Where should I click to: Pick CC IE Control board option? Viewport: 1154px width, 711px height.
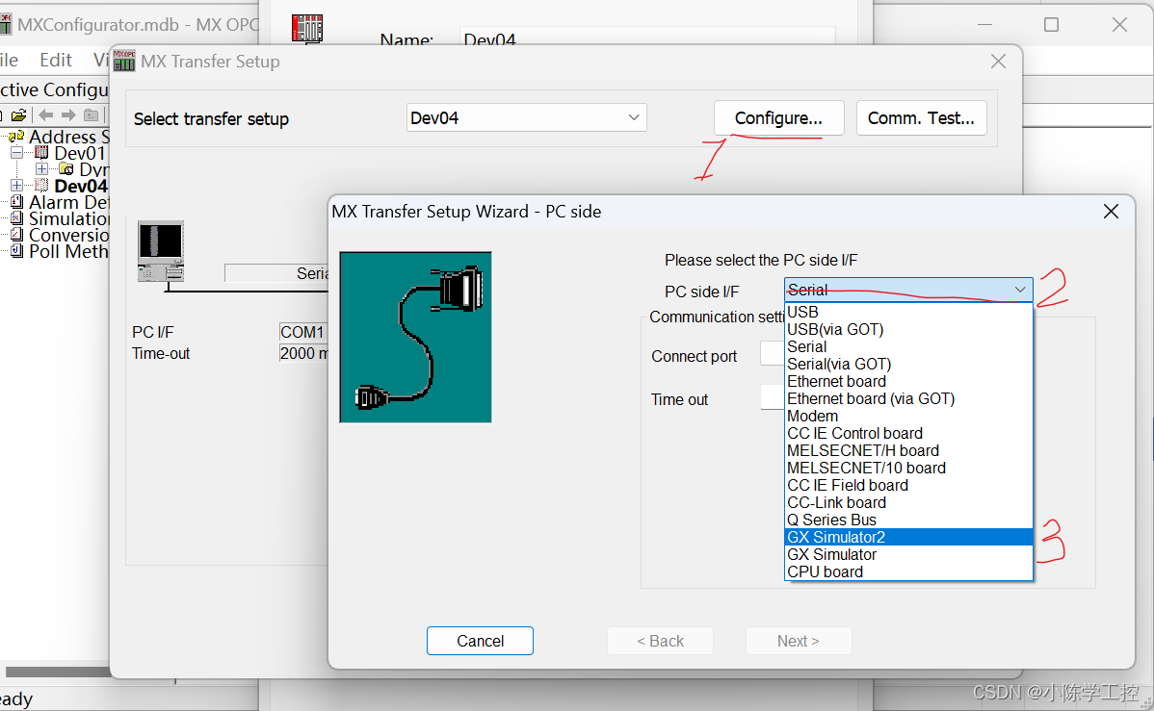click(x=908, y=433)
